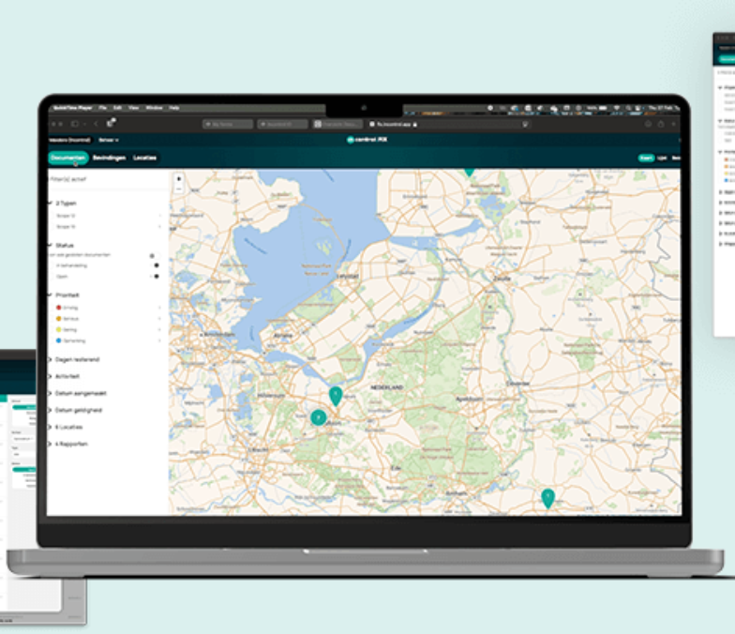735x634 pixels.
Task: Click the circular teal cluster marker on map
Action: [319, 417]
